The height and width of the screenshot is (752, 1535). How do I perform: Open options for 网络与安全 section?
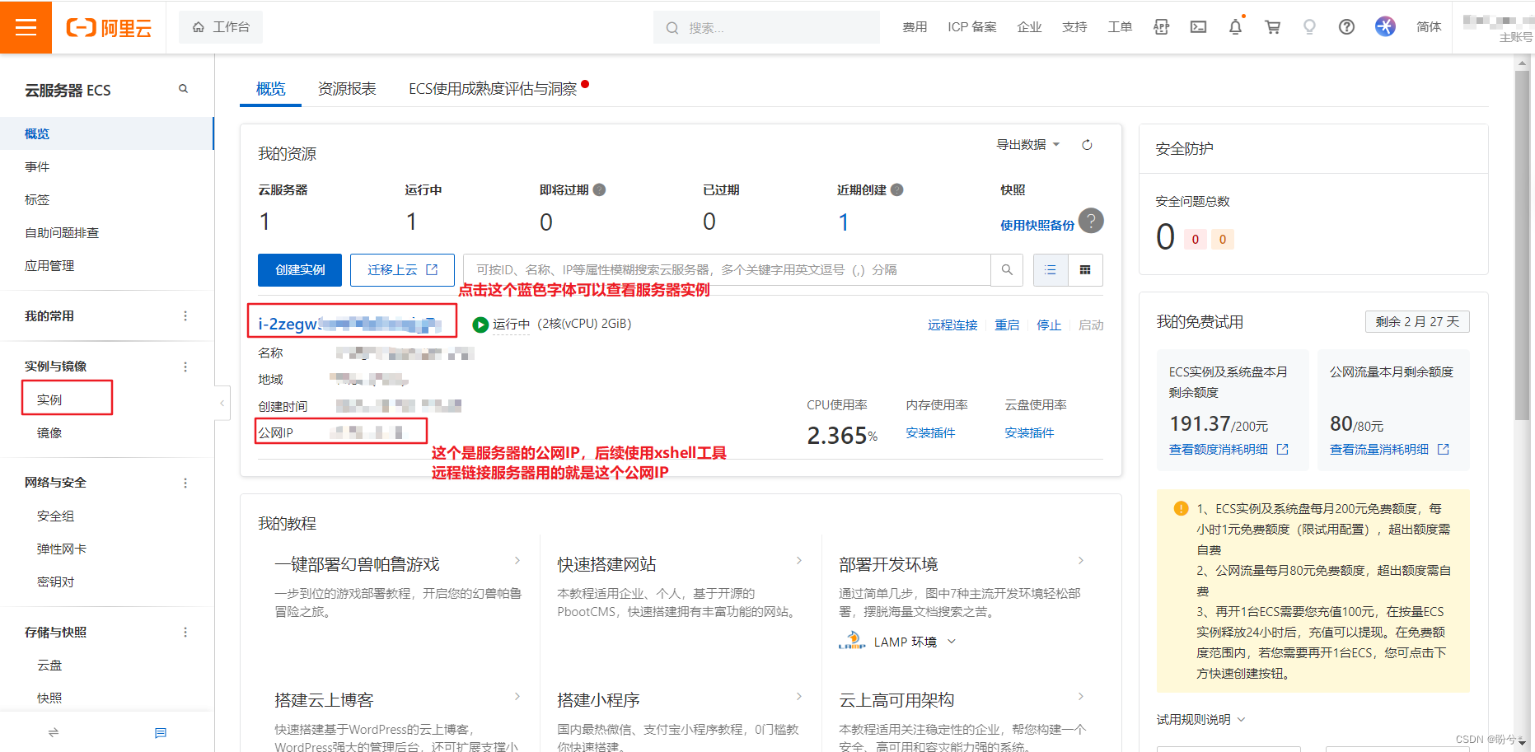[185, 483]
